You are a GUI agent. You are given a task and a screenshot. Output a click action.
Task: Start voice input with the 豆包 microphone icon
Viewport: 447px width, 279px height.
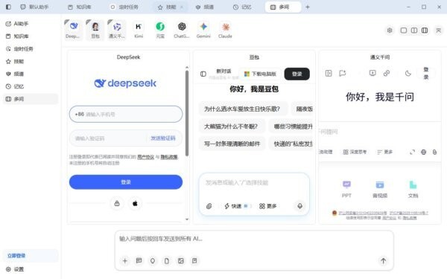coord(299,206)
